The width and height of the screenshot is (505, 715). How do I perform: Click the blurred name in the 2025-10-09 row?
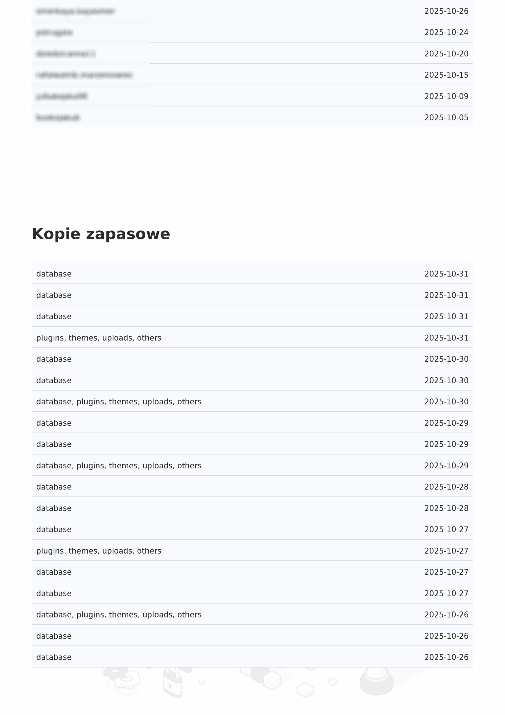point(62,96)
